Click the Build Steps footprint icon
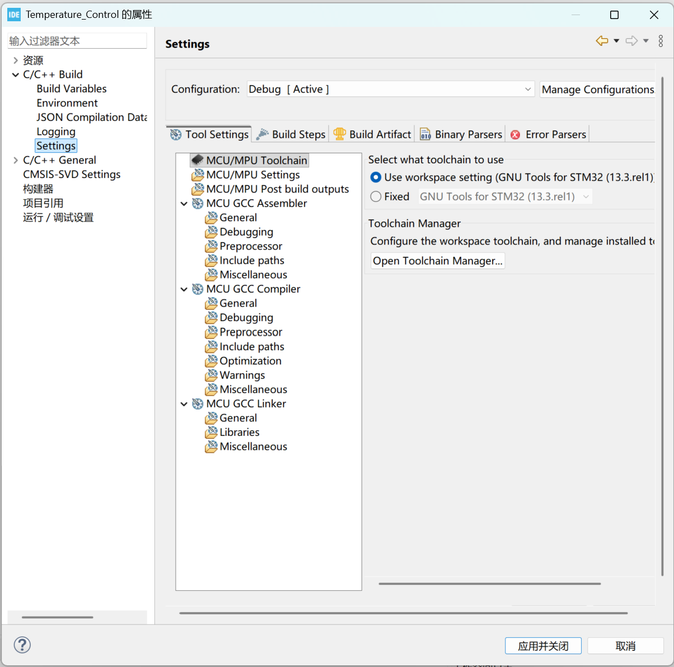 click(261, 134)
